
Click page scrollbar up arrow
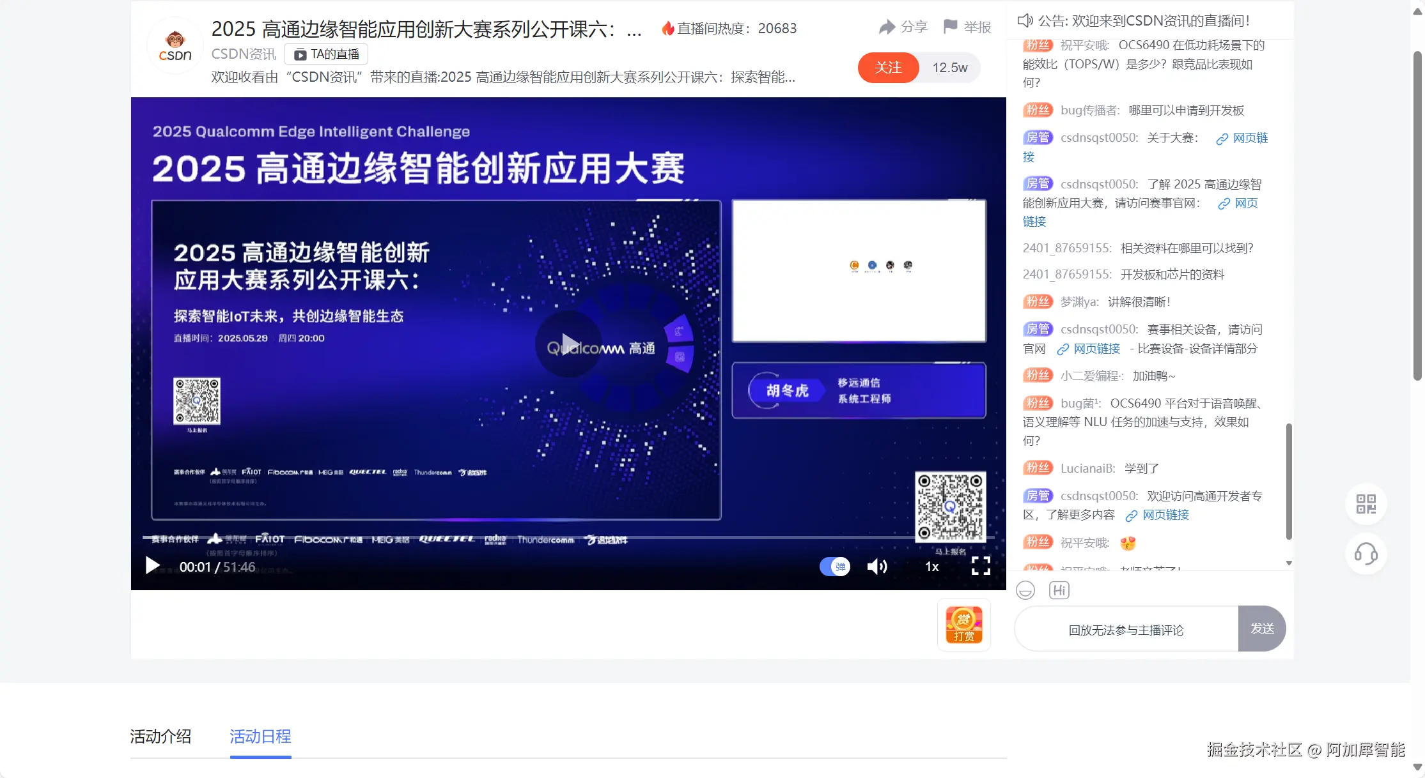click(x=1417, y=11)
